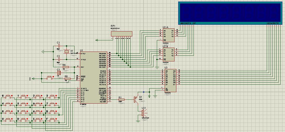Select resistor R1 near the transistor

pyautogui.click(x=121, y=99)
